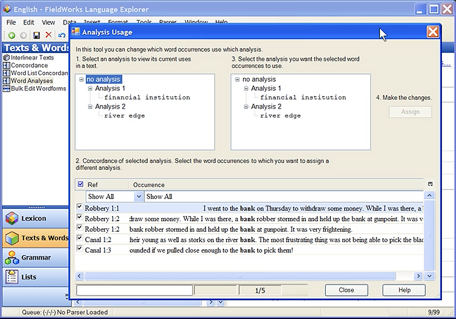Toggle the select-all checkbox beside Ref header

point(81,184)
